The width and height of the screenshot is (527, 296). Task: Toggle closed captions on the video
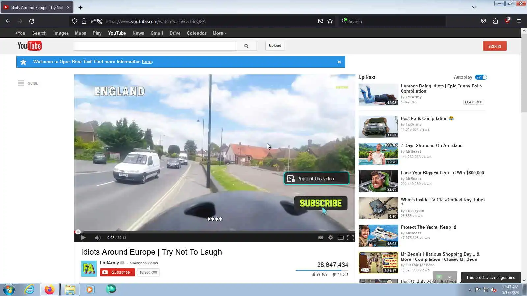pyautogui.click(x=320, y=238)
